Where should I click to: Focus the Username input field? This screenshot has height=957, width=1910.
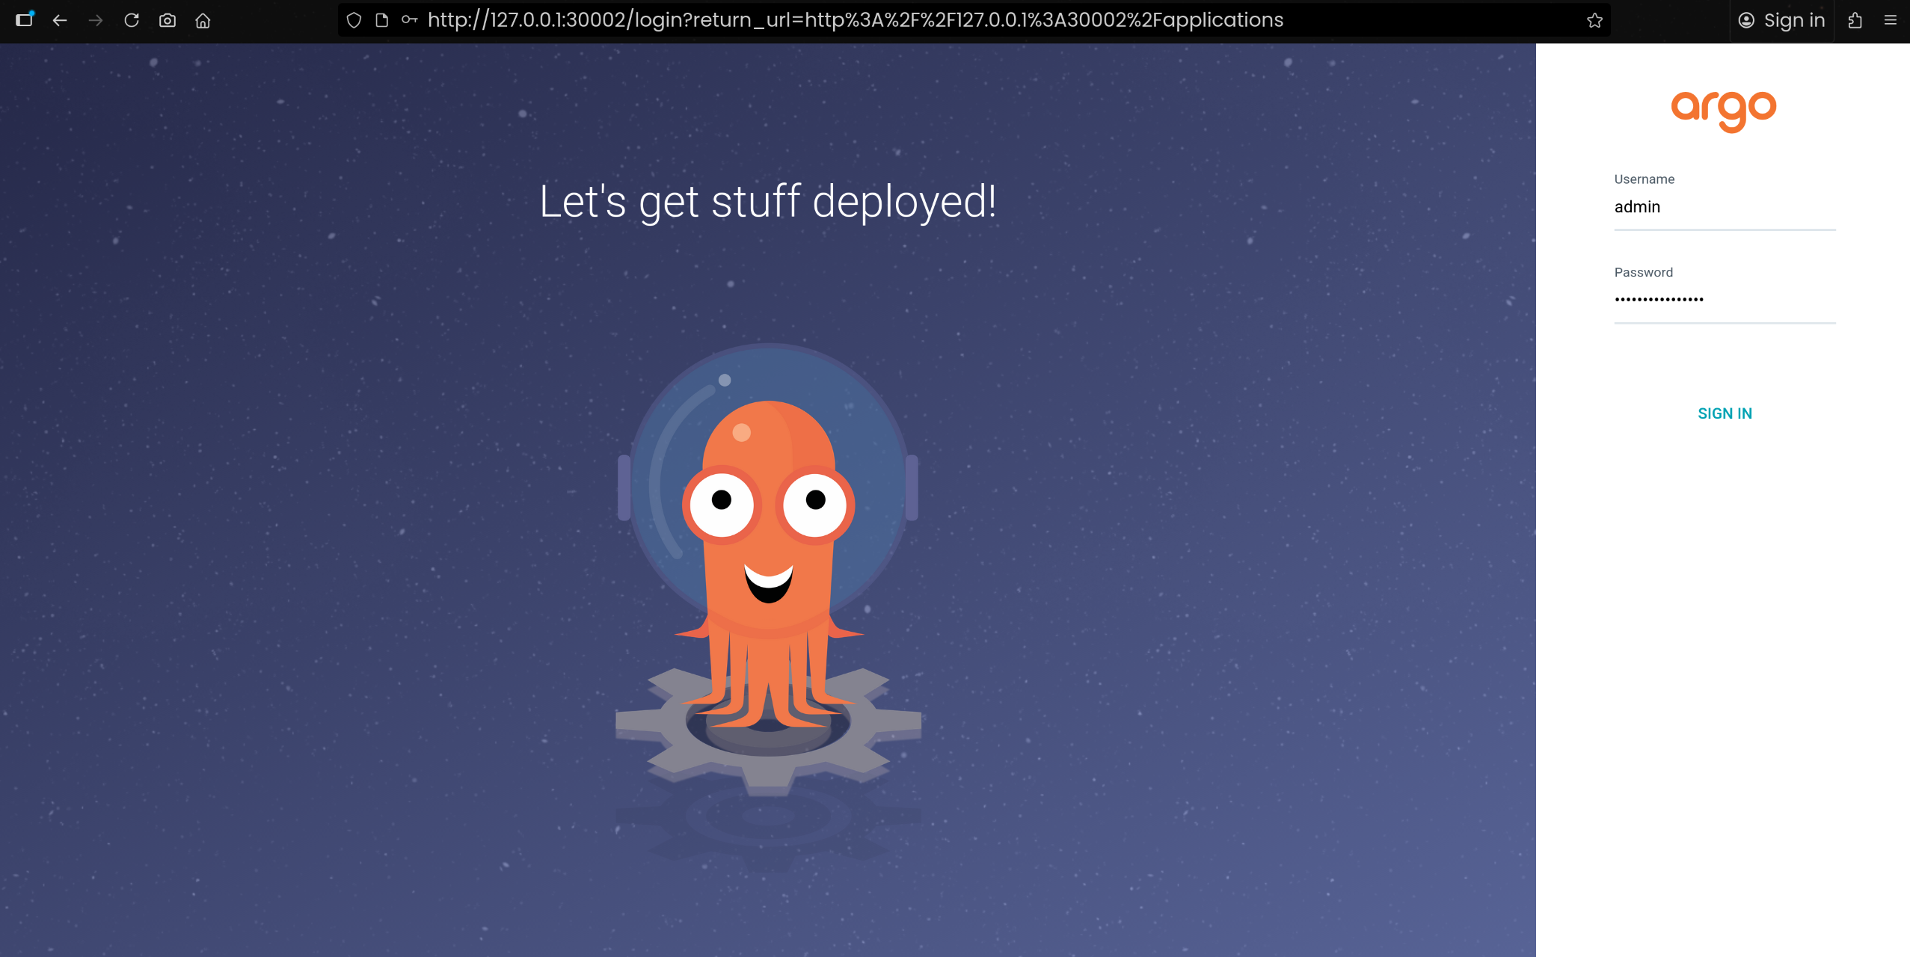click(1725, 207)
